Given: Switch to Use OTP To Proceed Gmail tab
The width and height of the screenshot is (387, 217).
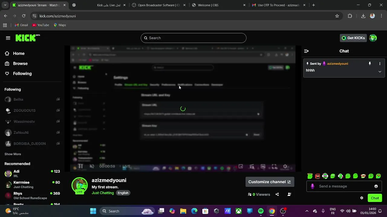Looking at the screenshot, I should pyautogui.click(x=279, y=5).
